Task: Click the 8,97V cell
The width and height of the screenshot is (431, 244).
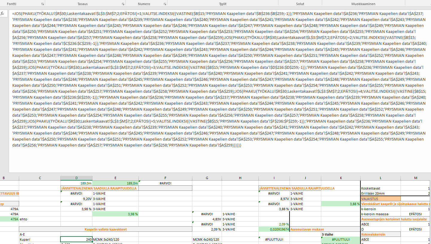Action: click(274, 199)
